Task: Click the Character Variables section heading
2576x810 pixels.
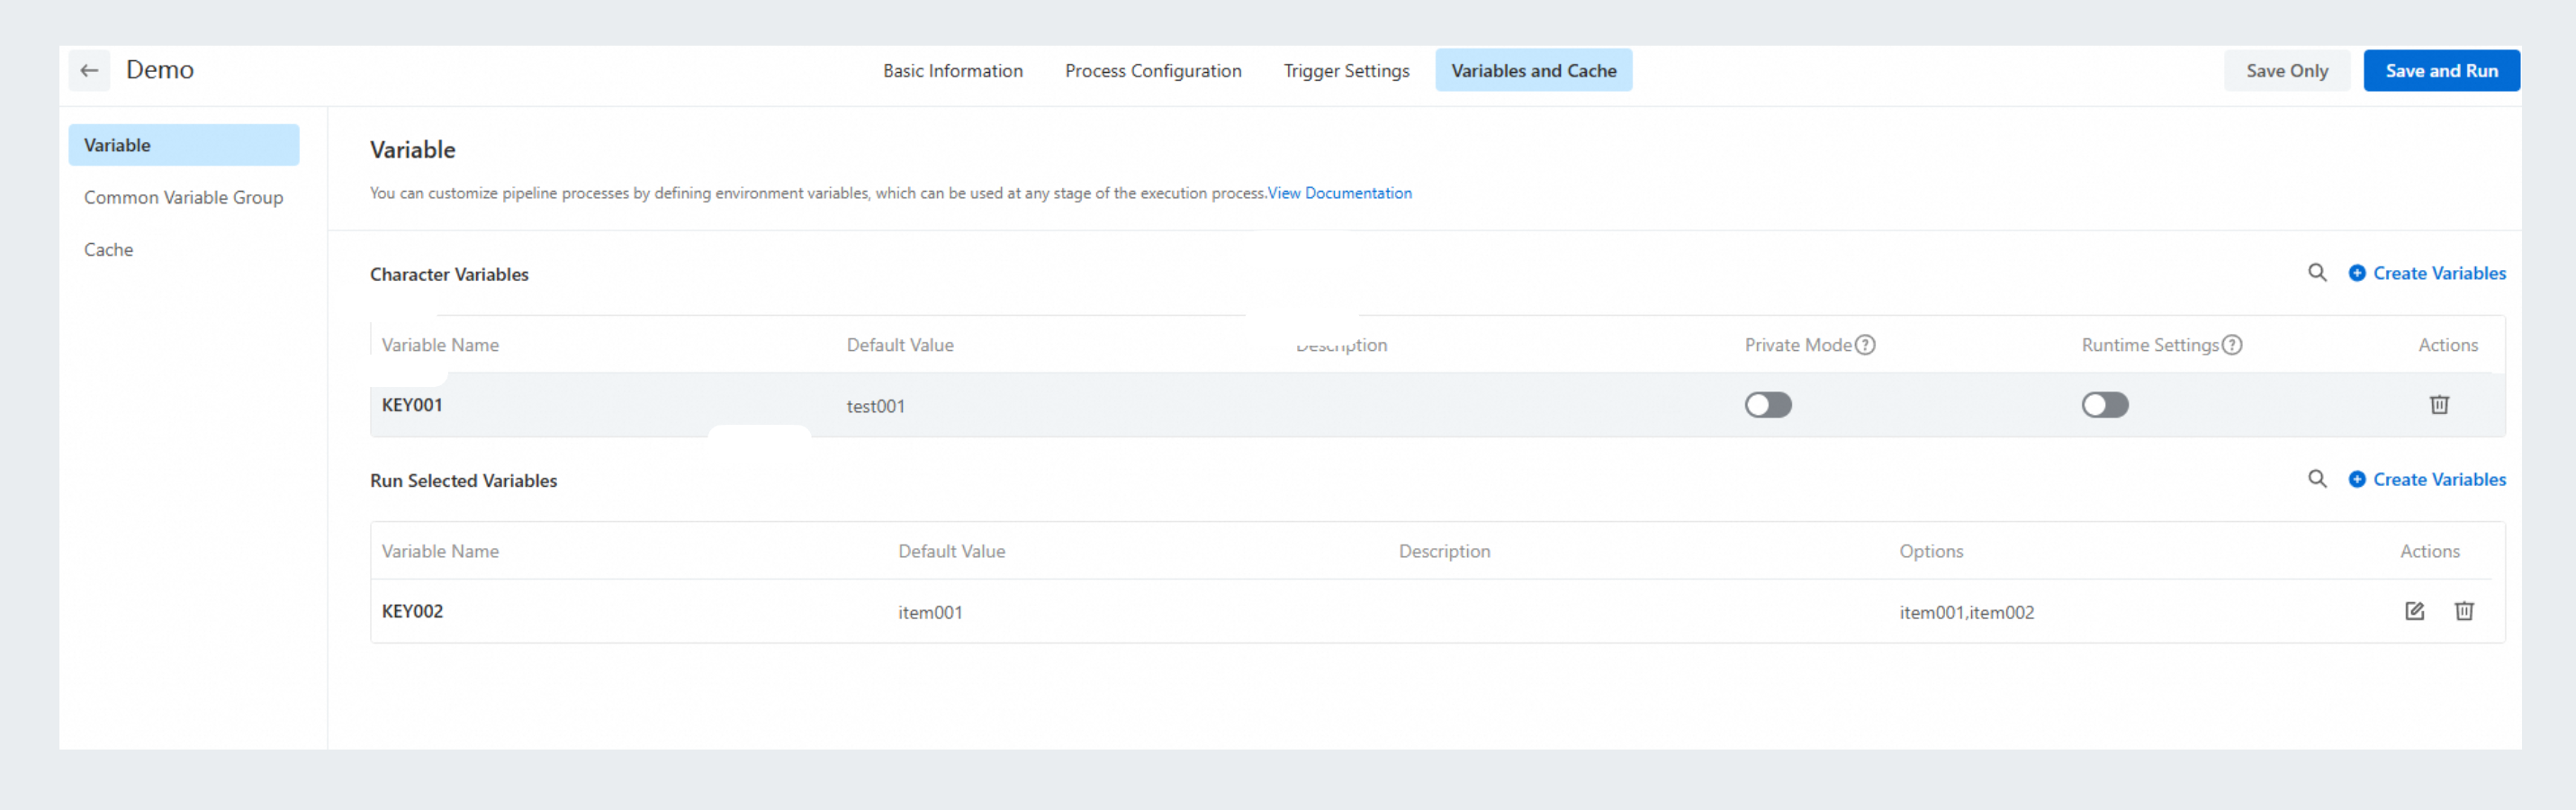Action: [449, 274]
